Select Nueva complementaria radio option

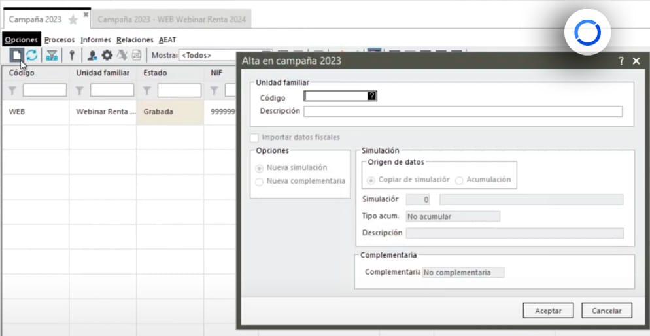tap(260, 181)
